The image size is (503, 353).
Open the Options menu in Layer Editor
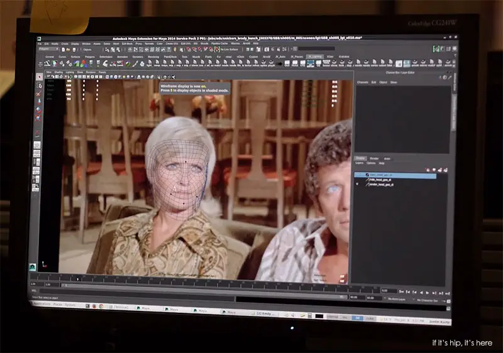coord(371,163)
